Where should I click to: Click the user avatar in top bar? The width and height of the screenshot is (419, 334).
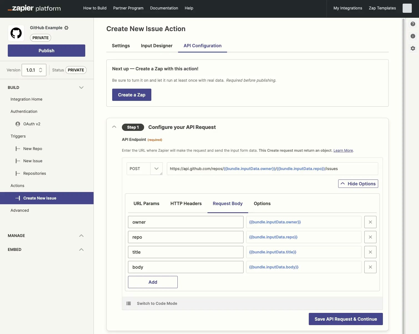pyautogui.click(x=407, y=8)
